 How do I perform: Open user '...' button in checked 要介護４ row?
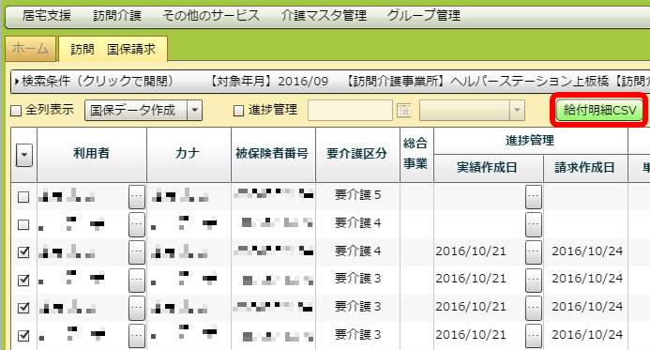coord(137,252)
